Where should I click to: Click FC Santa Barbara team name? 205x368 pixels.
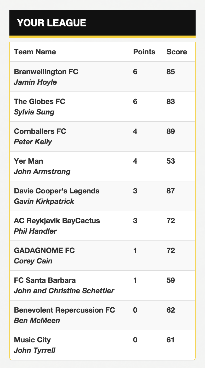pos(45,280)
